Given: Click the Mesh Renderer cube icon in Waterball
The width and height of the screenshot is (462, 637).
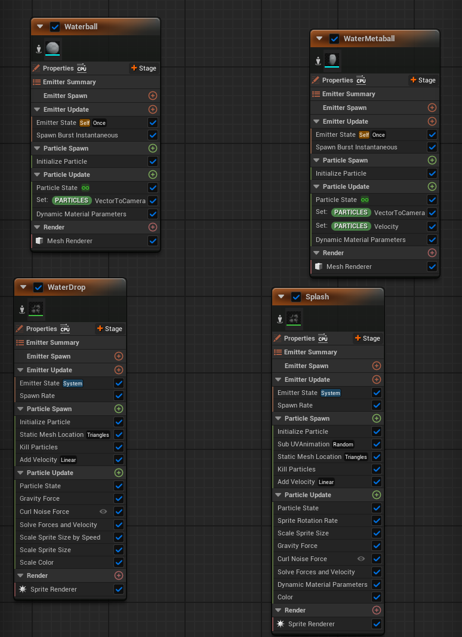Looking at the screenshot, I should [39, 240].
